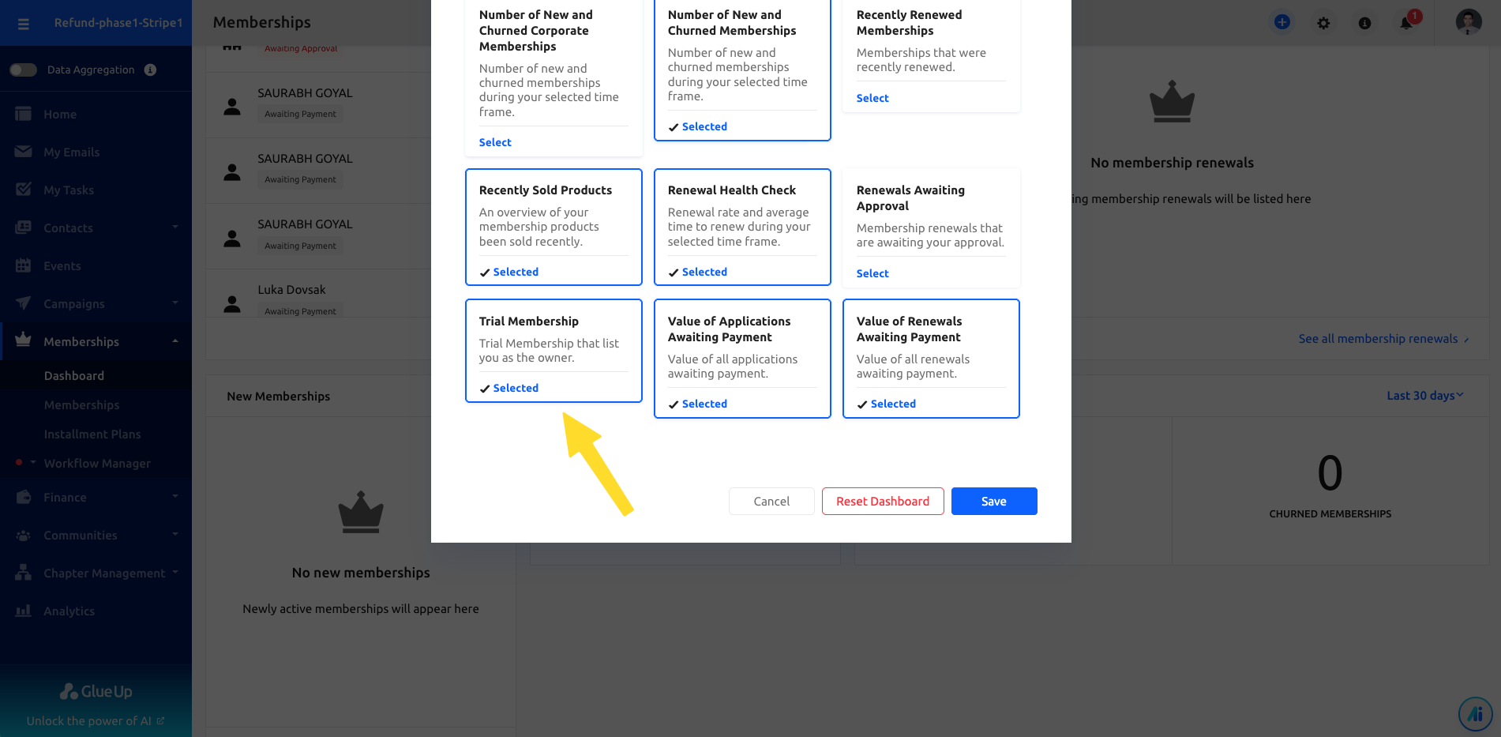Image resolution: width=1501 pixels, height=737 pixels.
Task: Save the dashboard widget selection
Action: point(993,502)
